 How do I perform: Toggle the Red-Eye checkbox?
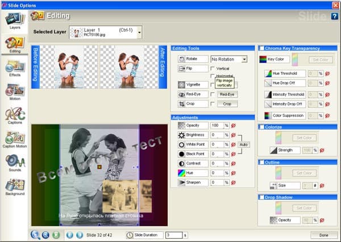tap(213, 94)
